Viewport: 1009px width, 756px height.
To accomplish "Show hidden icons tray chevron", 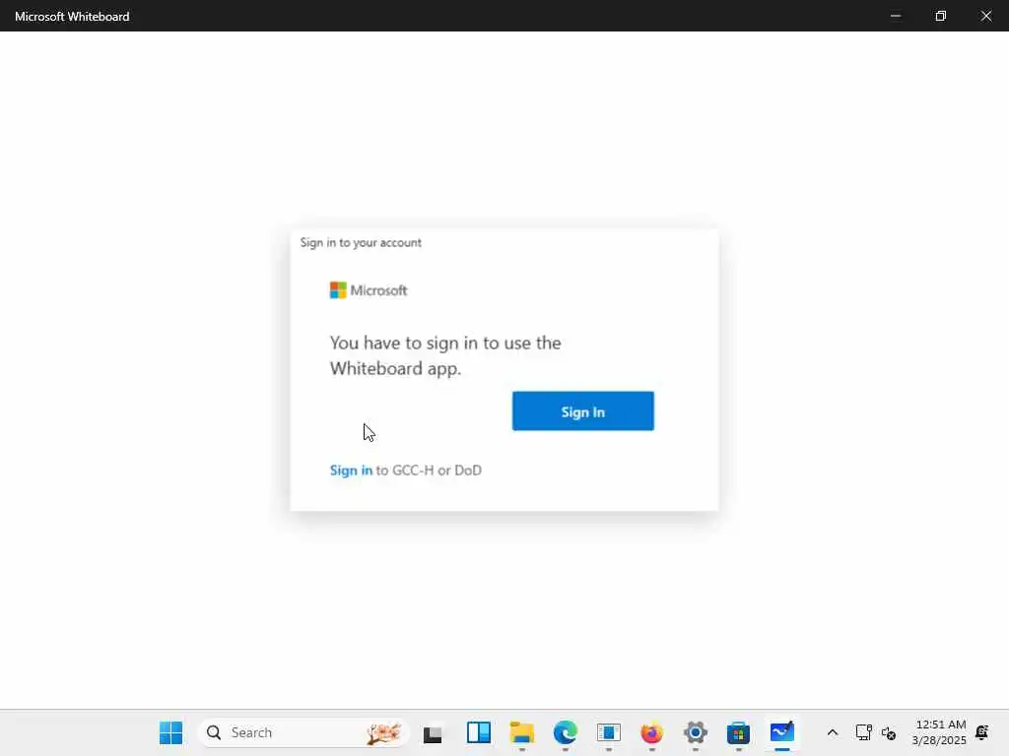I will [x=832, y=732].
